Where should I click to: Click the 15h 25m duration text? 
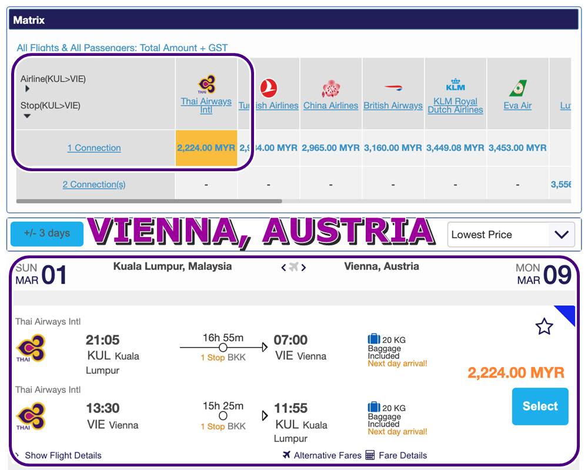pos(223,405)
